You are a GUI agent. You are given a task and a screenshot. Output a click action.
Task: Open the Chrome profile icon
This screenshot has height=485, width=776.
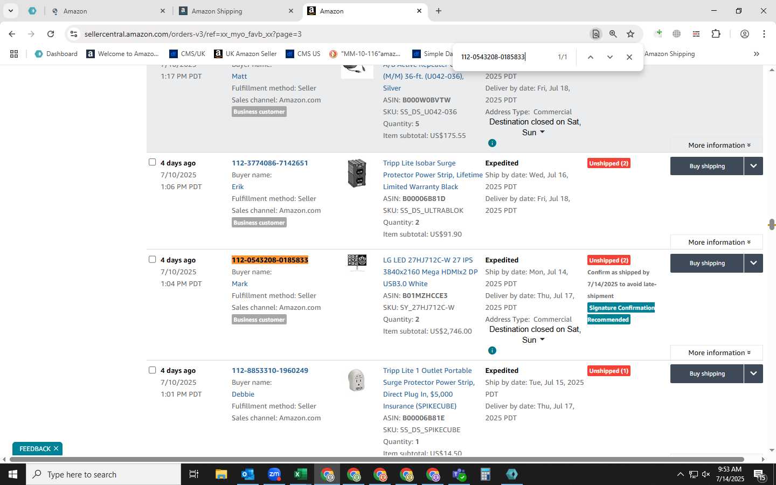745,34
